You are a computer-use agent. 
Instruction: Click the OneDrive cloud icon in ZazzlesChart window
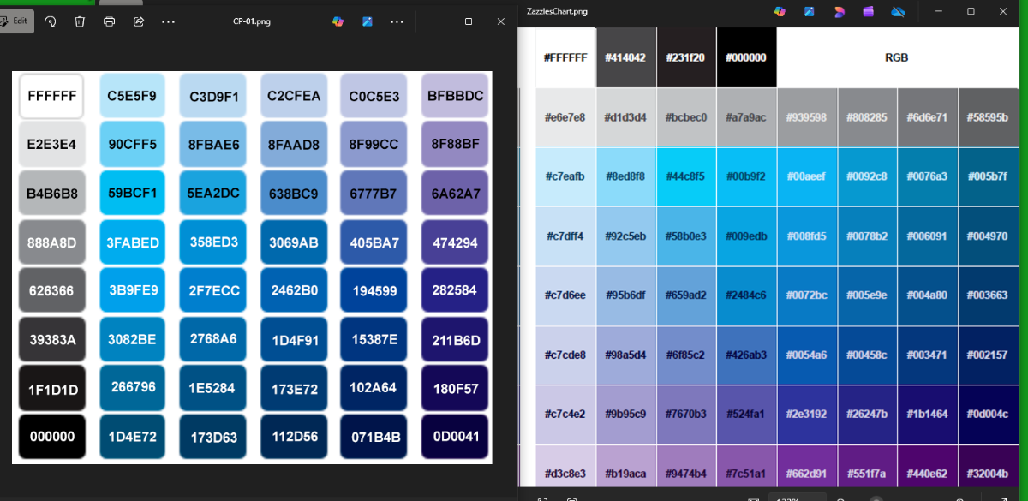click(898, 11)
